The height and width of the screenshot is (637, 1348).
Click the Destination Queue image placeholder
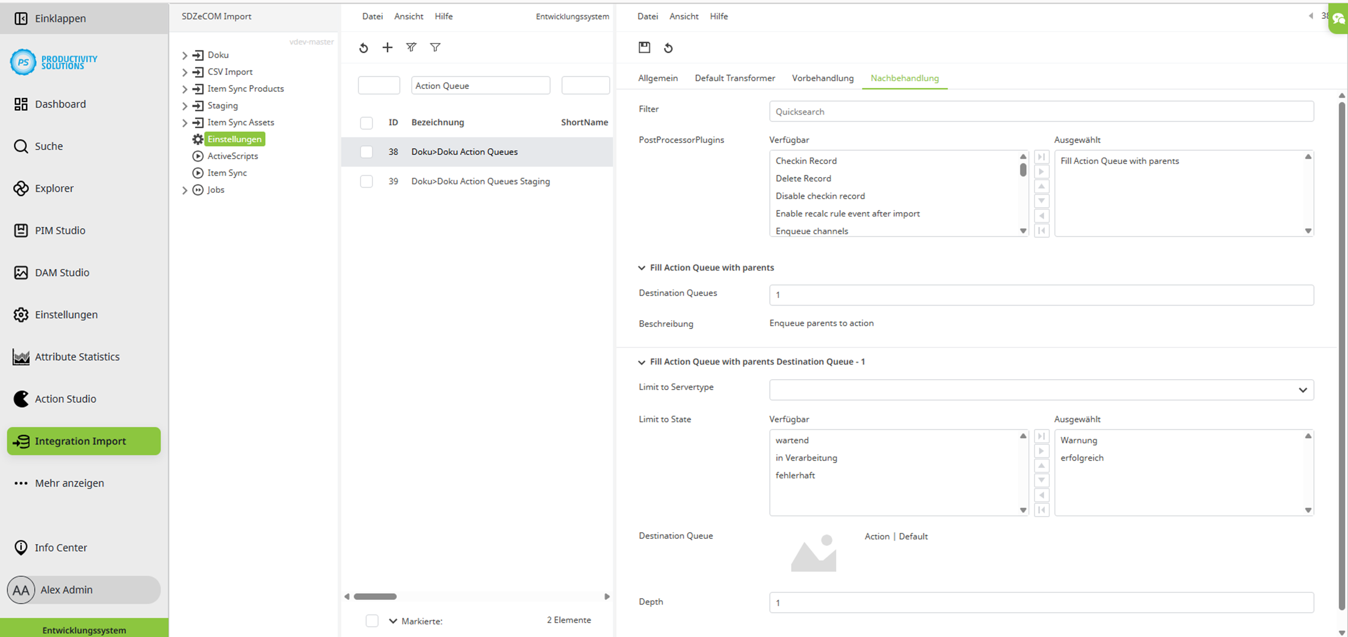813,553
